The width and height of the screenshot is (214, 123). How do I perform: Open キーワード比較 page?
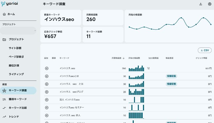pyautogui.click(x=18, y=108)
